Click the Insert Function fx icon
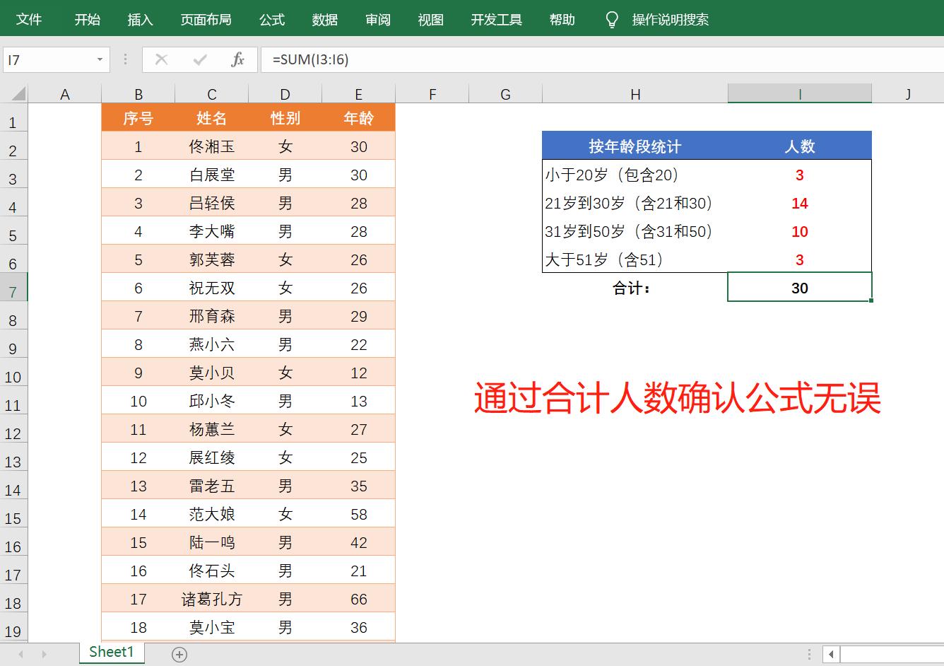 point(238,59)
